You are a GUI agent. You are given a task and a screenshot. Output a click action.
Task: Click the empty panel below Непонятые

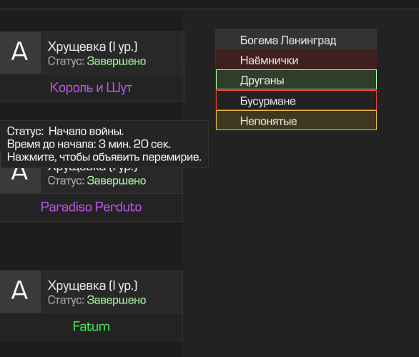[x=301, y=240]
